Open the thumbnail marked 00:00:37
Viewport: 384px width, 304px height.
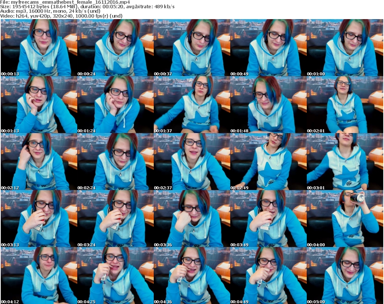pyautogui.click(x=192, y=48)
